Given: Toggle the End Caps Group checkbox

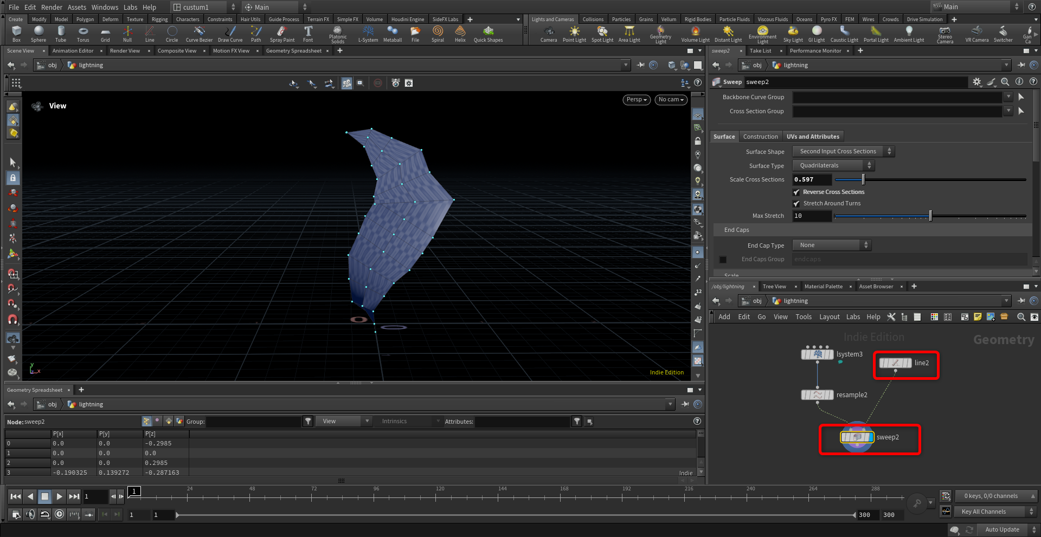Looking at the screenshot, I should 723,260.
